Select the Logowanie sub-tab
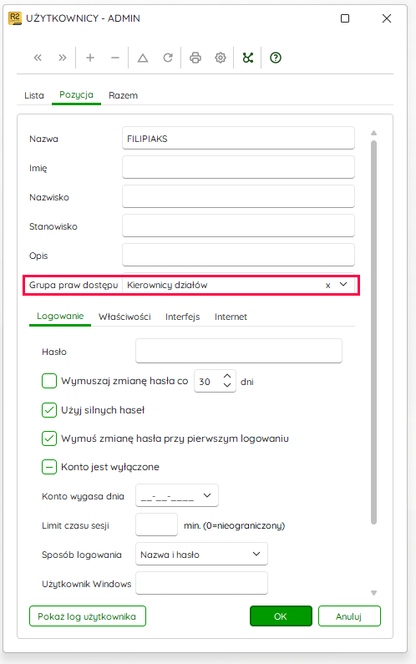 pos(60,317)
